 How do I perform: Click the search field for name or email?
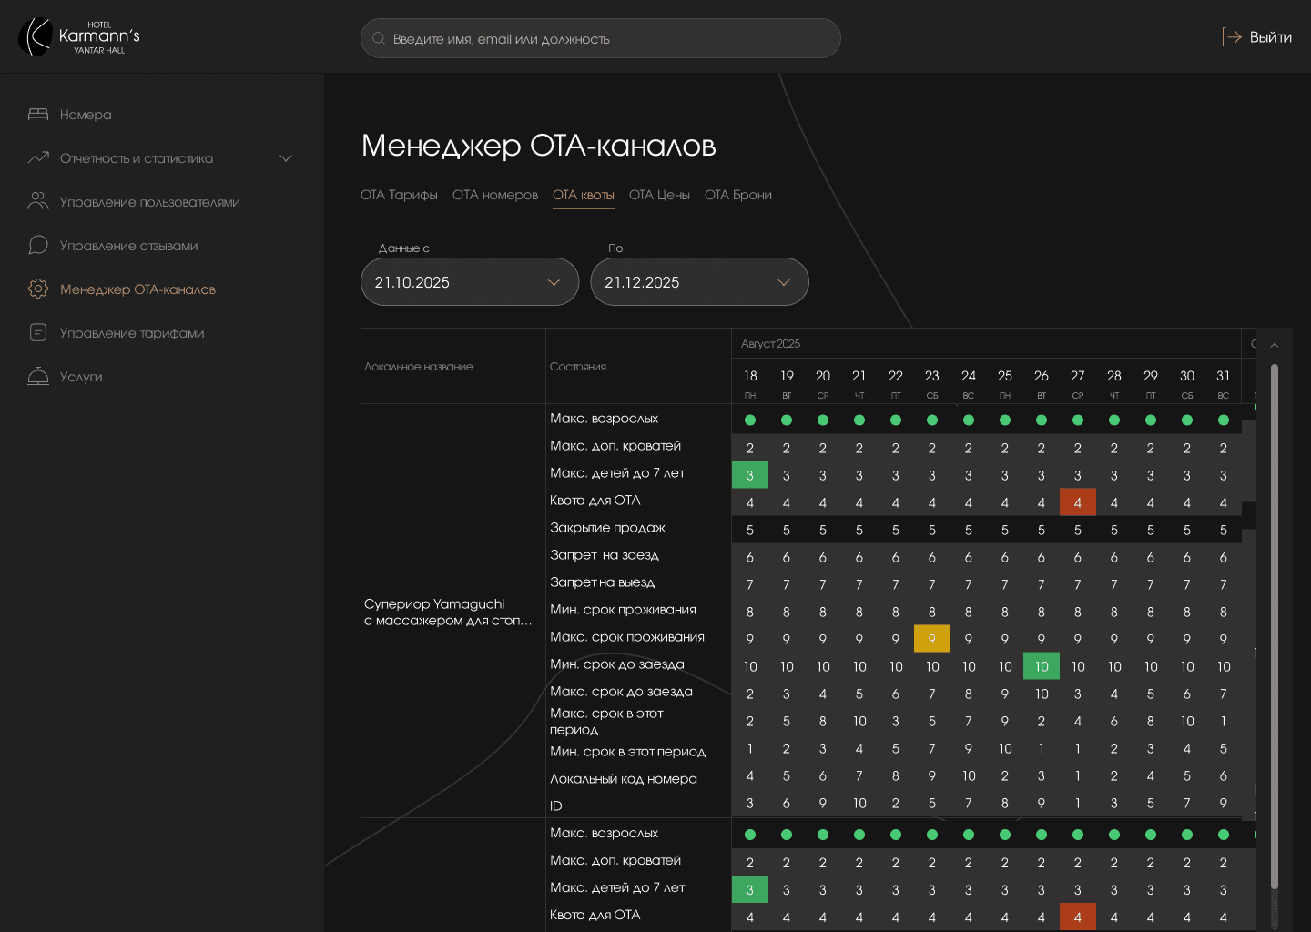[x=601, y=39]
